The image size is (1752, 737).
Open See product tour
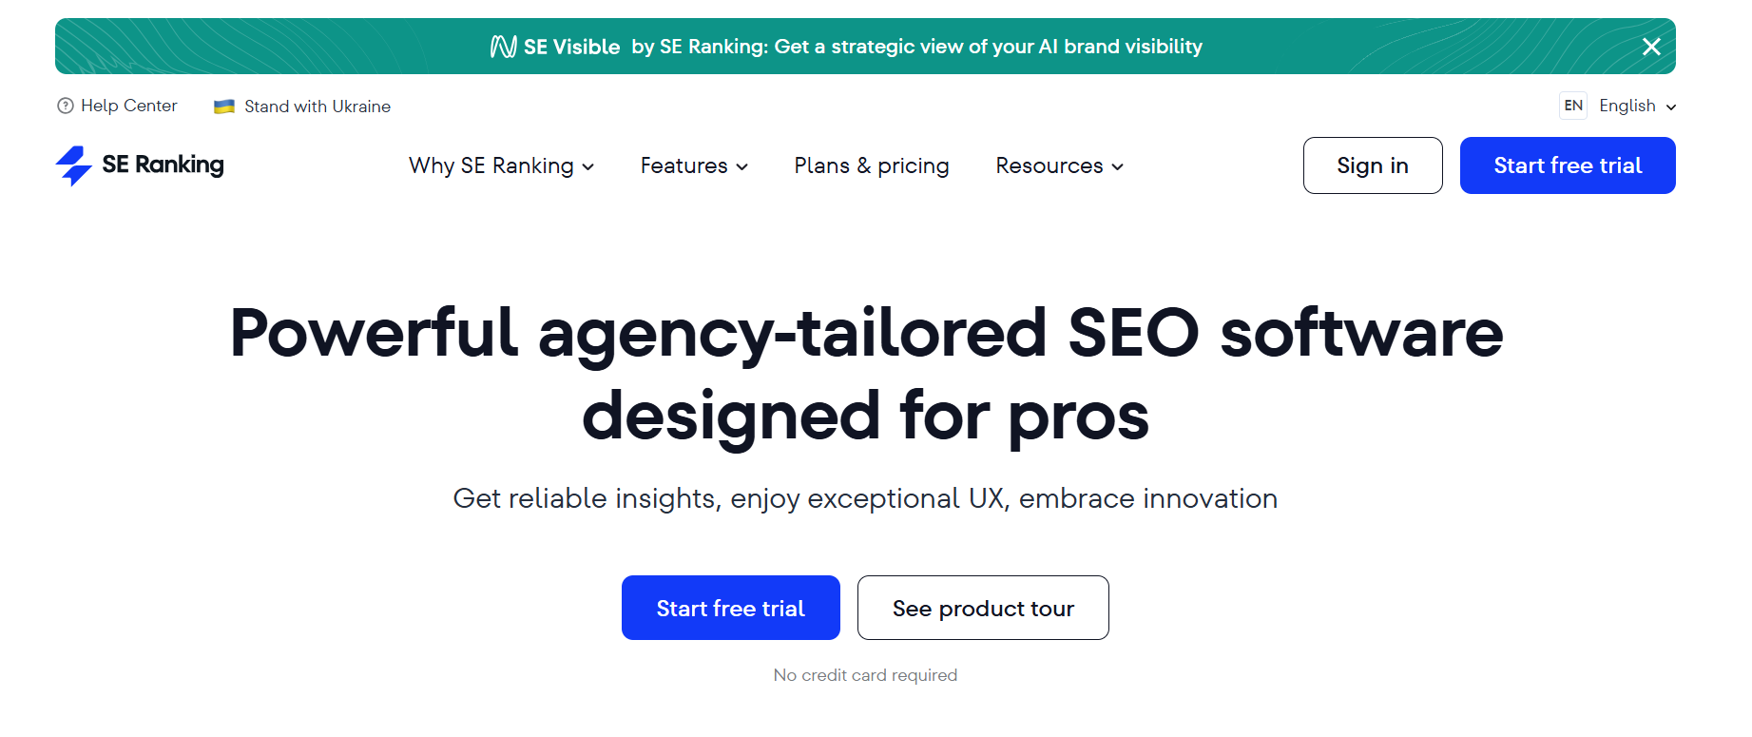(x=983, y=608)
